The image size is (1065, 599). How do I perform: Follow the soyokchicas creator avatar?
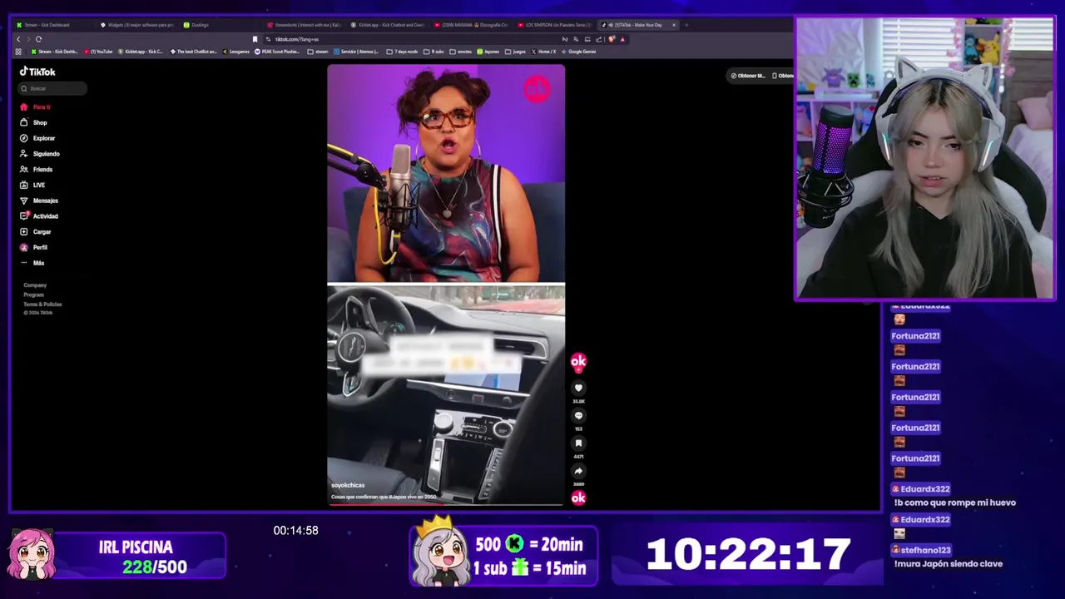coord(578,361)
